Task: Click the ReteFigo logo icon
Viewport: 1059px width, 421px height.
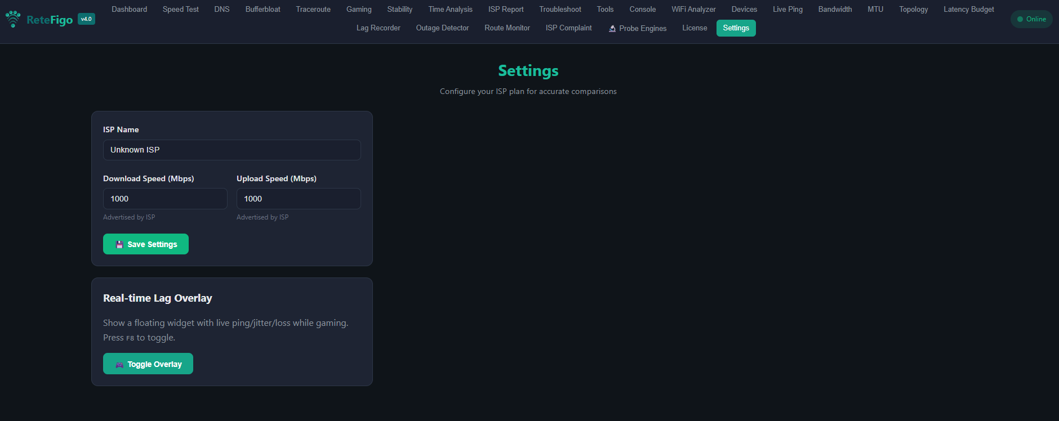Action: pyautogui.click(x=13, y=19)
